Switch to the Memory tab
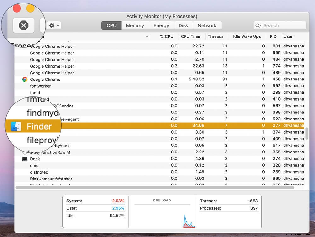 [x=135, y=25]
